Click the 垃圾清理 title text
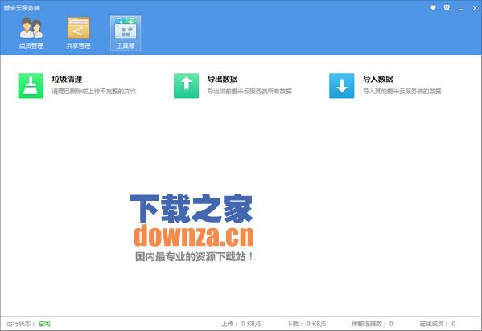This screenshot has height=331, width=482. (67, 80)
